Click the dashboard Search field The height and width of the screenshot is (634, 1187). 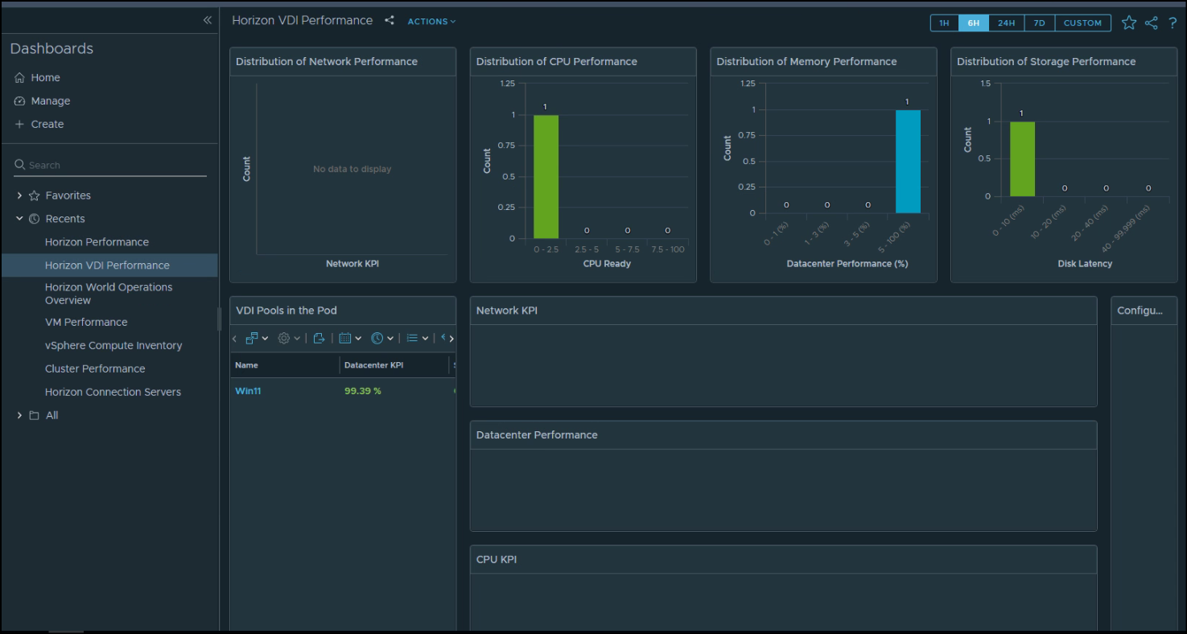pos(109,164)
